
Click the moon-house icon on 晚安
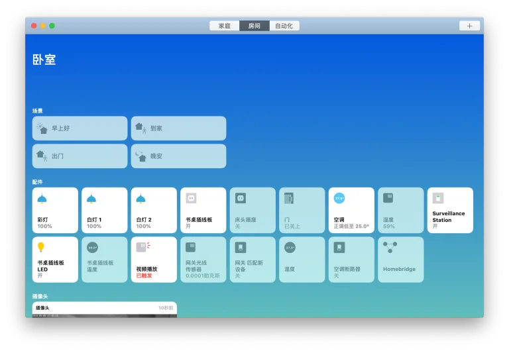point(141,156)
